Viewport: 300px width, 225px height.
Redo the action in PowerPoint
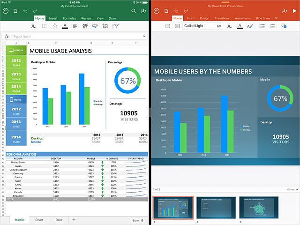coord(186,11)
